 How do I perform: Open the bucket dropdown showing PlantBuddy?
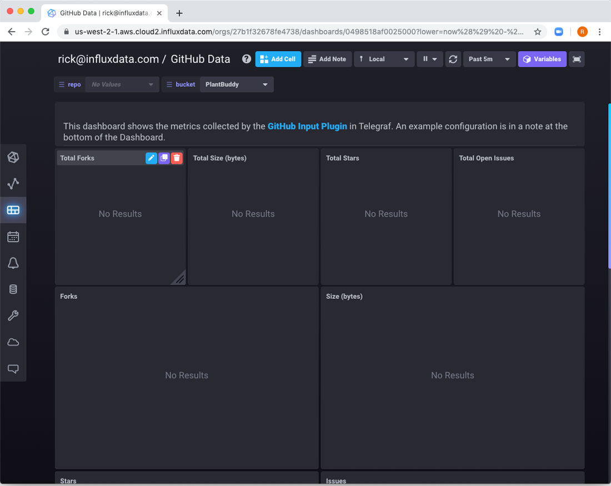[236, 84]
